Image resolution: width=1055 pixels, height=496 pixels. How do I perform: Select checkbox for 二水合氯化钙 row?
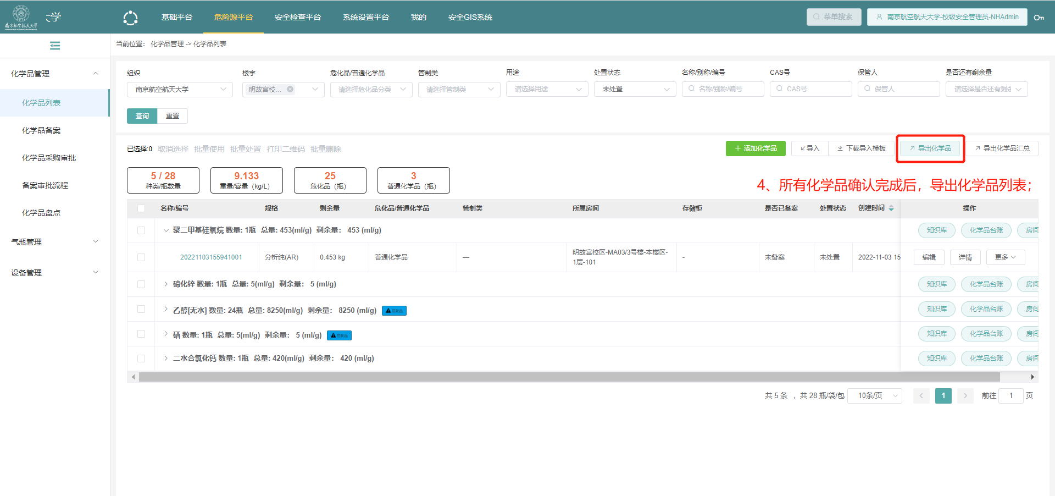tap(141, 359)
